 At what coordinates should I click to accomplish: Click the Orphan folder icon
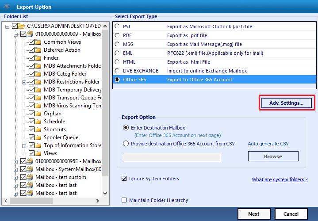point(38,114)
